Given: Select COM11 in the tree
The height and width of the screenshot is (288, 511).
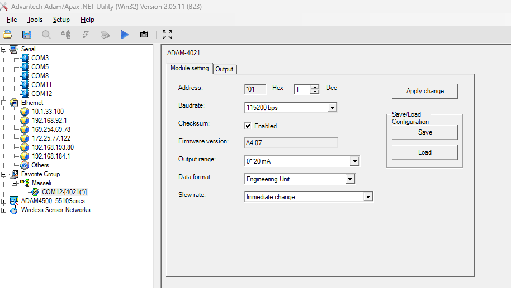Looking at the screenshot, I should click(x=41, y=85).
